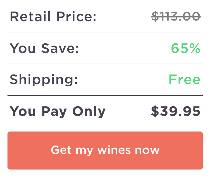The width and height of the screenshot is (214, 177).
Task: Click the "You Save:" label
Action: (x=44, y=48)
